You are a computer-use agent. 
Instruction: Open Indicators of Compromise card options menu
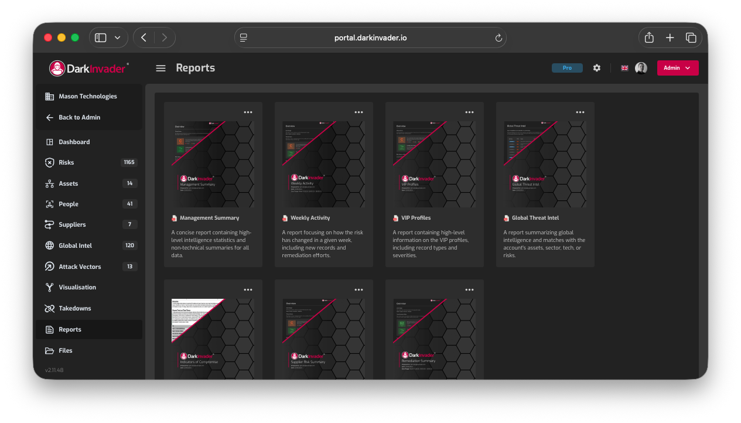tap(248, 289)
